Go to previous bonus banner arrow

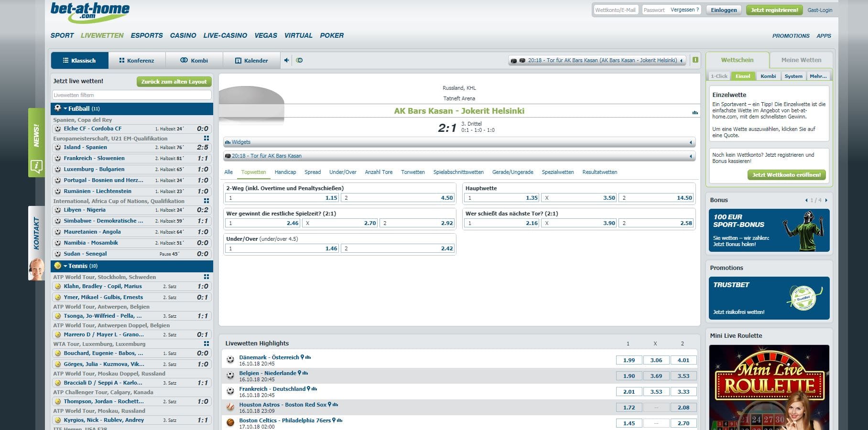806,200
